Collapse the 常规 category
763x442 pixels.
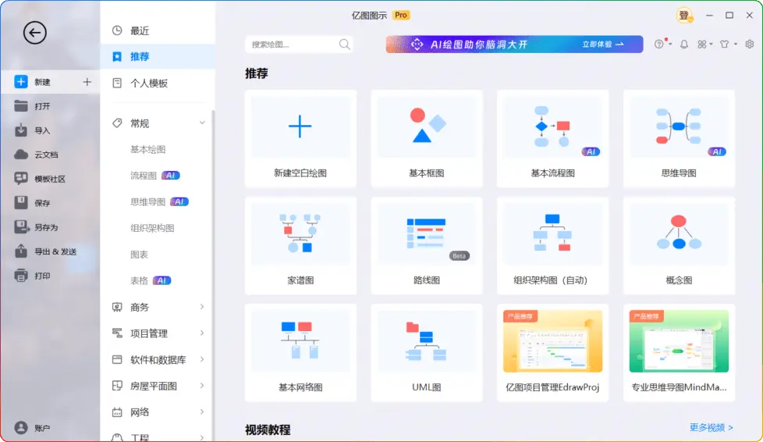coord(202,123)
